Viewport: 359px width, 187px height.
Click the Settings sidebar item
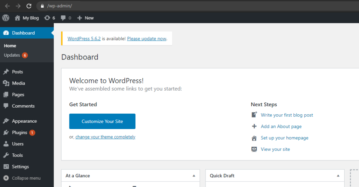(x=20, y=167)
